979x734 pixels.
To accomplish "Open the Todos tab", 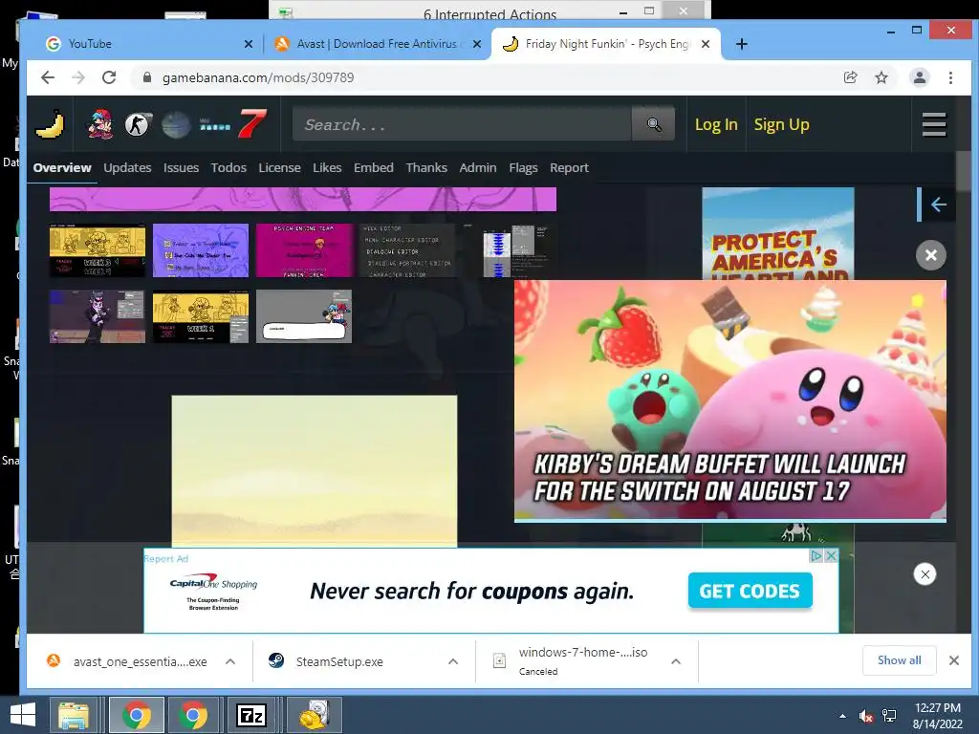I will [x=228, y=167].
